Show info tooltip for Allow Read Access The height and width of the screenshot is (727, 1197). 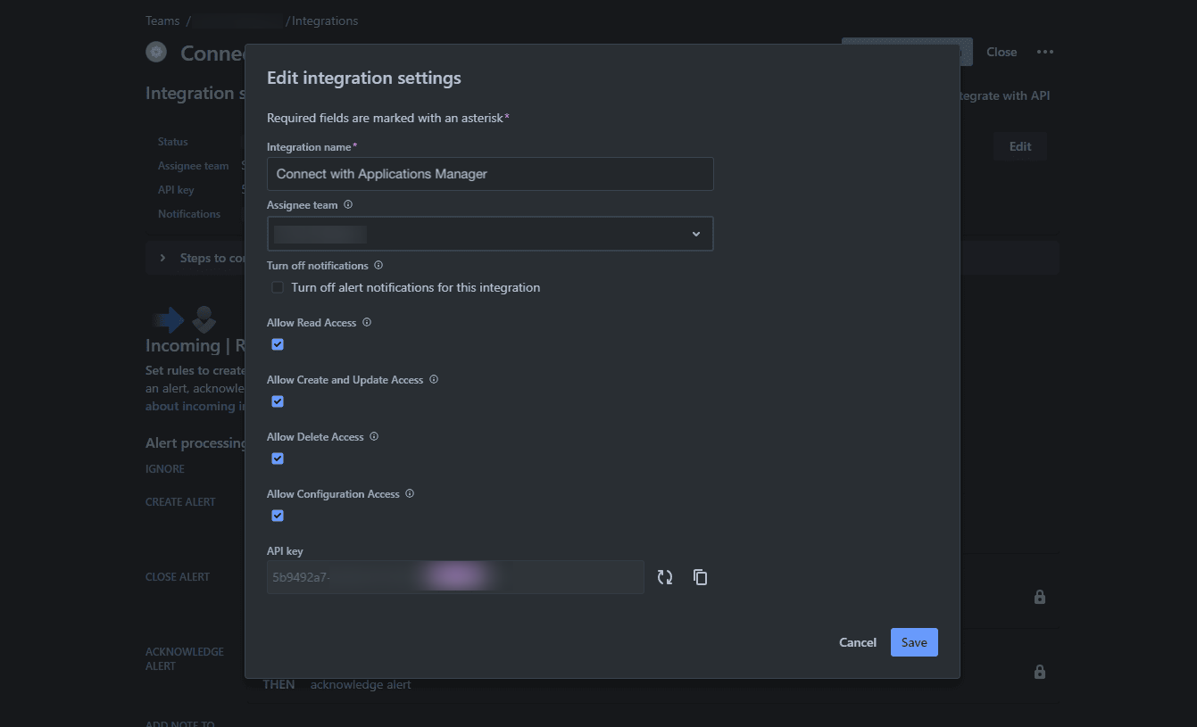pos(367,322)
